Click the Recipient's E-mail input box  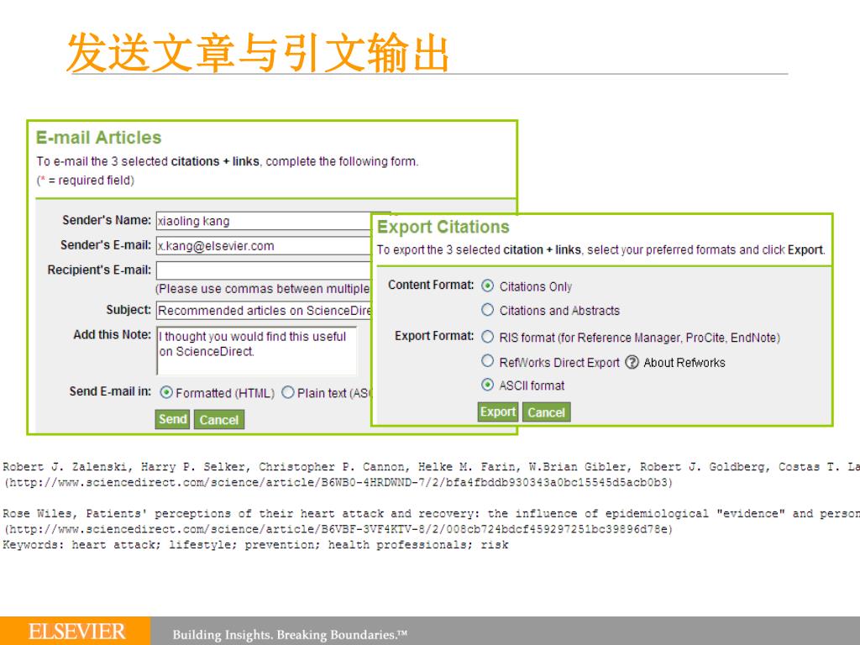click(265, 270)
